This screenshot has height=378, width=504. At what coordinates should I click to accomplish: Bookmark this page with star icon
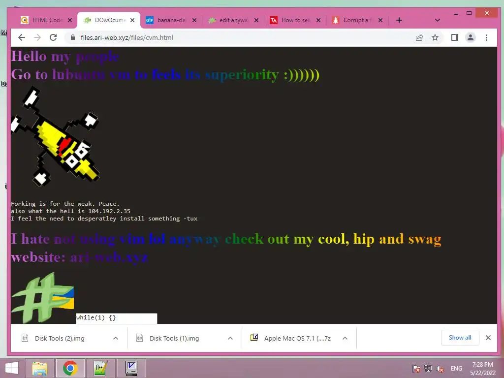click(x=435, y=37)
